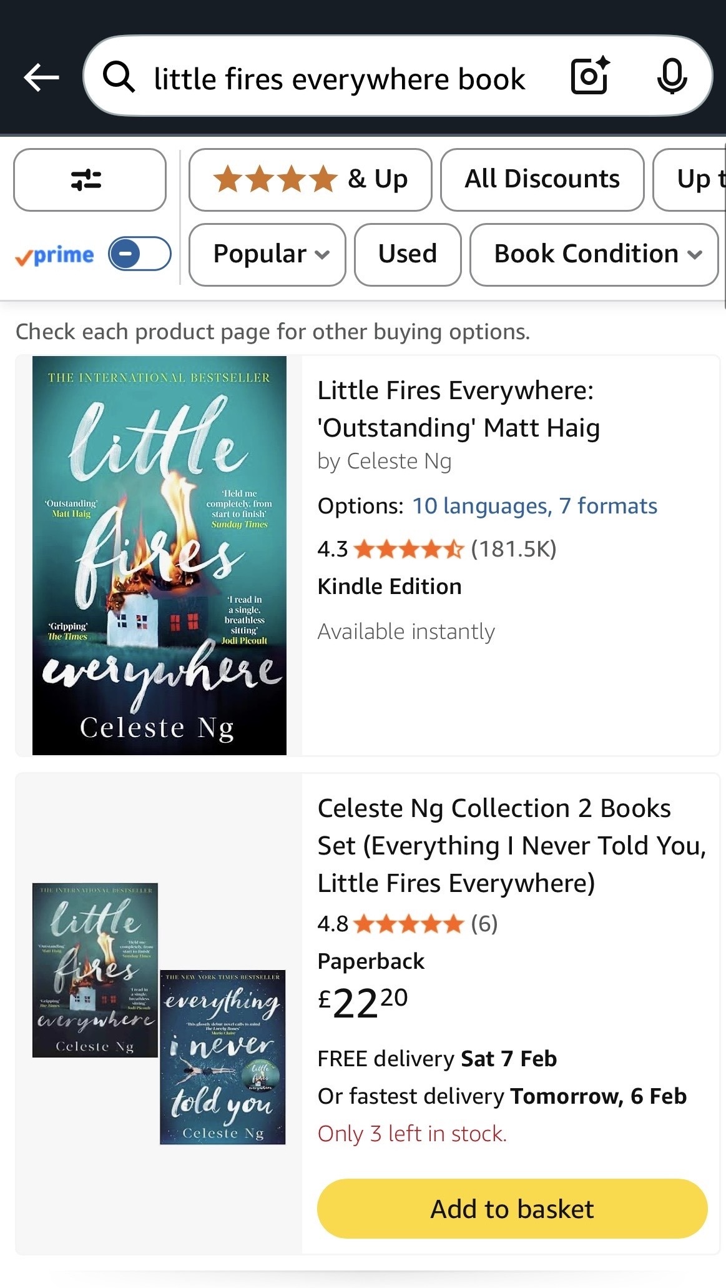Expand the Book Condition dropdown
The width and height of the screenshot is (726, 1288).
pos(593,254)
